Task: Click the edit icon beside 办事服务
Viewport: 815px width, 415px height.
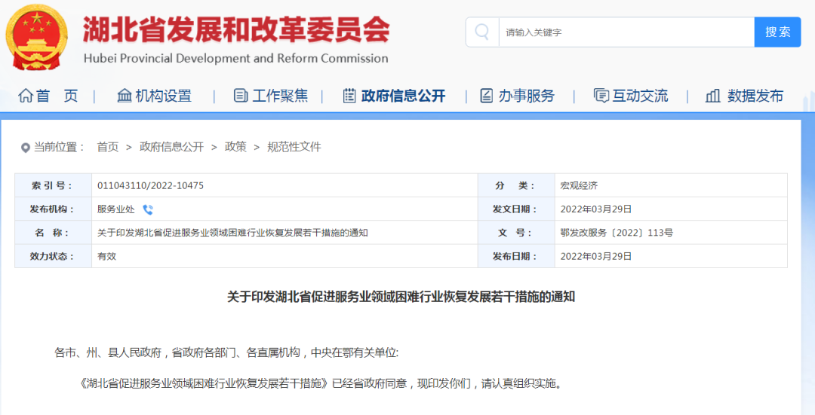Action: (x=487, y=96)
